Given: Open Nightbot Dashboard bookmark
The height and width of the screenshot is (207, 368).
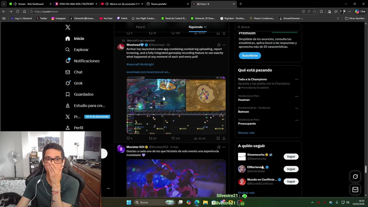Looking at the screenshot, I should (x=233, y=18).
